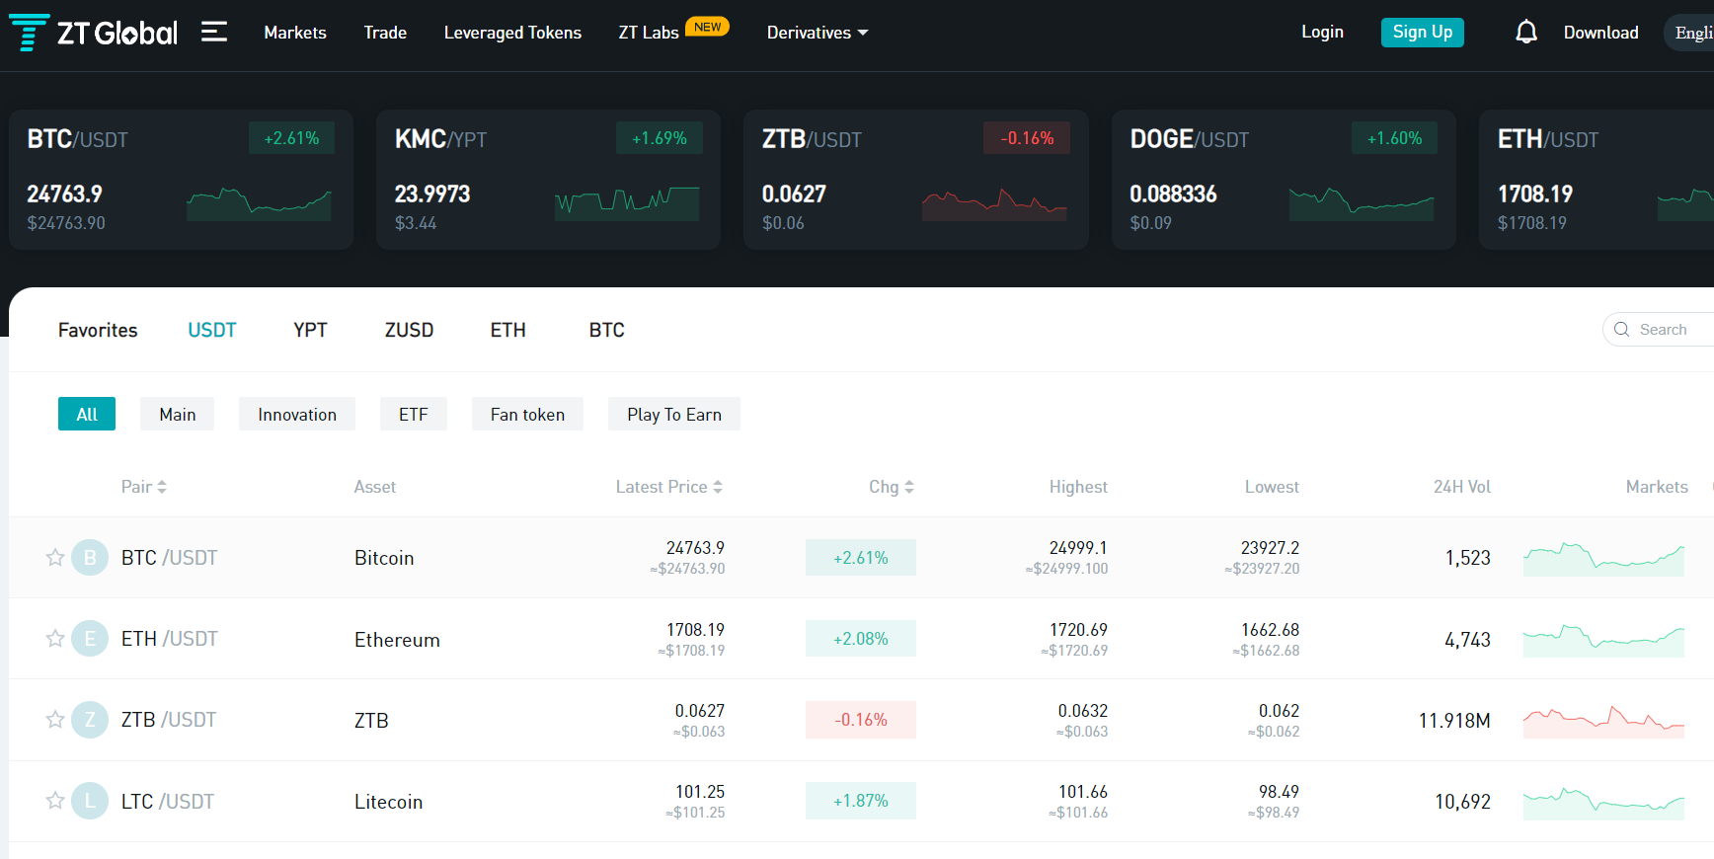Screen dimensions: 1714x859
Task: Select the All filter
Action: 87,414
